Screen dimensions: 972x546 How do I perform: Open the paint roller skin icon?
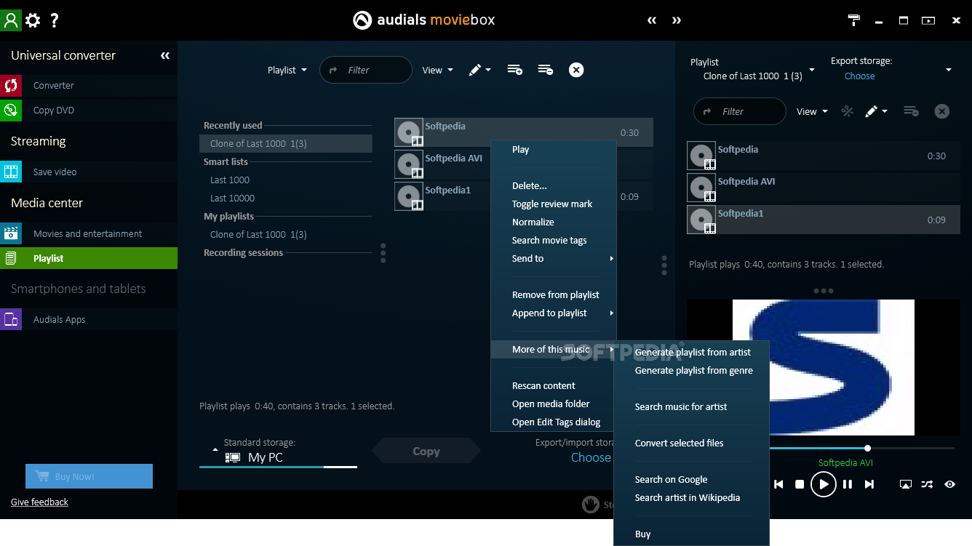tap(854, 20)
